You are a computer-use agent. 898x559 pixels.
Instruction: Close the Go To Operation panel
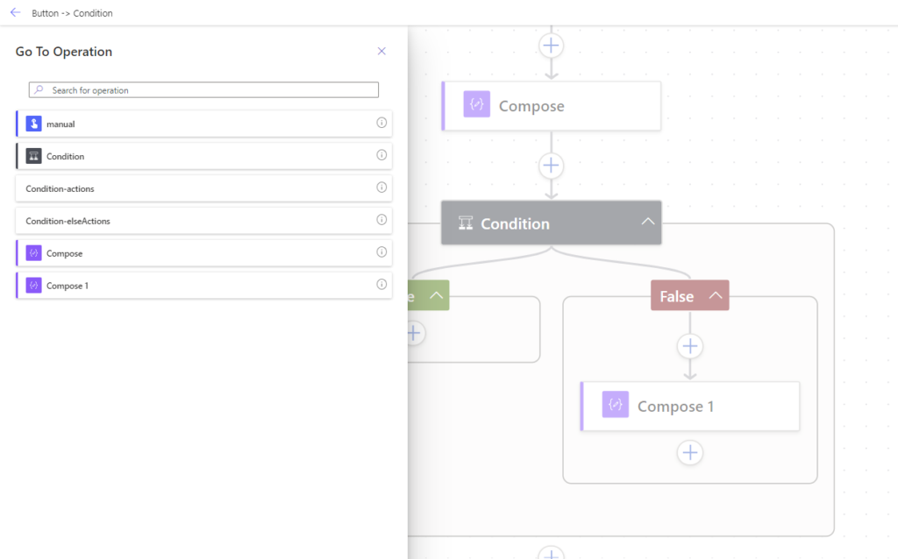click(381, 51)
